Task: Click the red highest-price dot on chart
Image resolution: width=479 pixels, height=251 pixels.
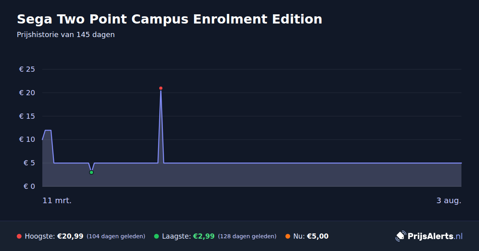Action: coord(161,88)
